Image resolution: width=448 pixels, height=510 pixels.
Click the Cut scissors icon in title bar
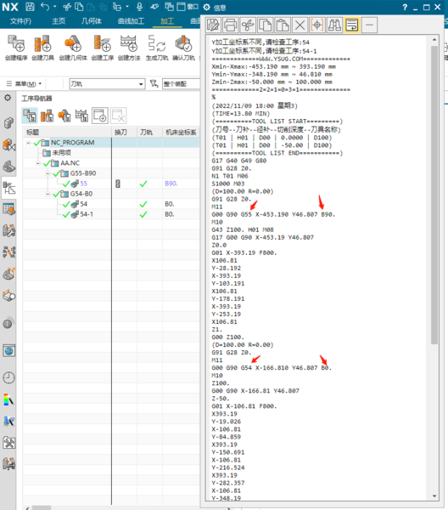pyautogui.click(x=67, y=7)
